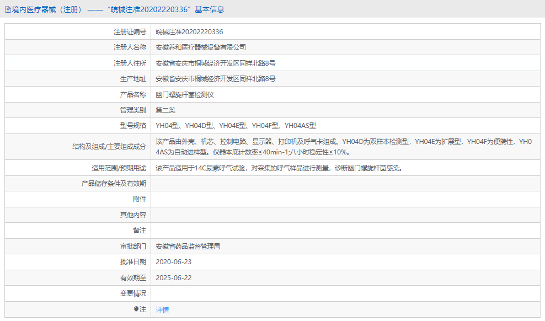Viewport: 545px width, 321px height.
Task: Click the document icon before 境内医疗器械
Action: click(x=8, y=9)
